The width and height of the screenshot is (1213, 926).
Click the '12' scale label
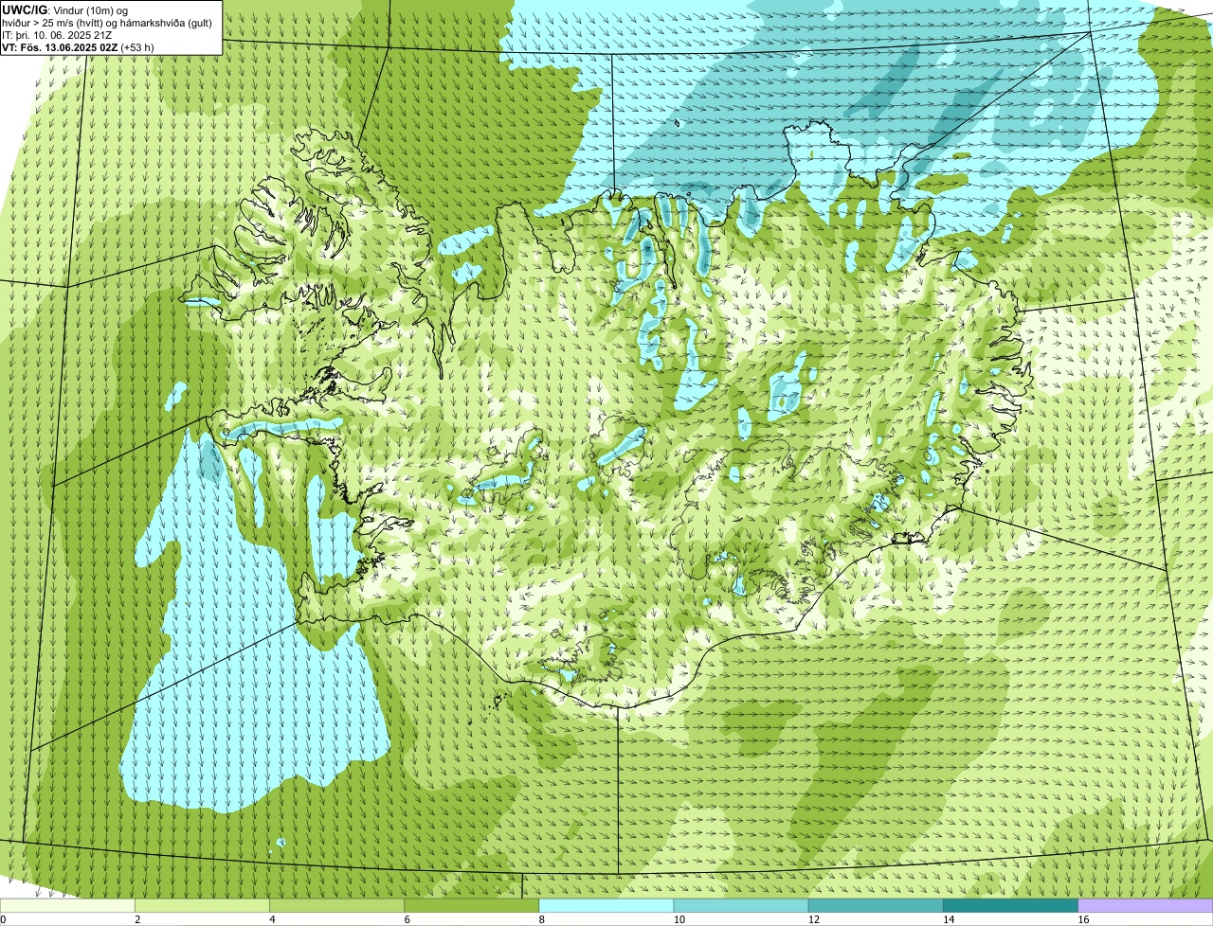[x=814, y=919]
